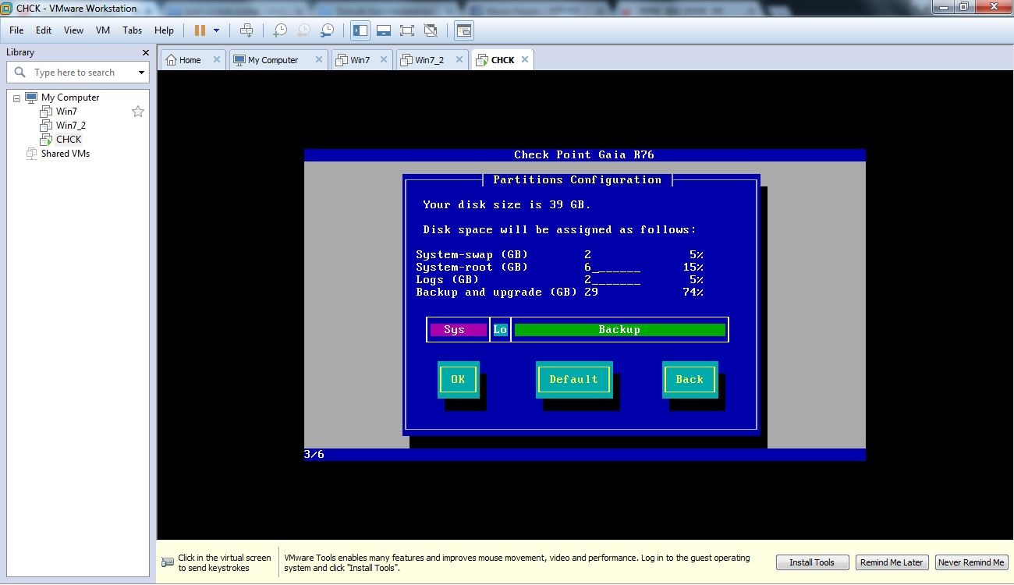The width and height of the screenshot is (1014, 585).
Task: Open the VM menu
Action: [x=103, y=30]
